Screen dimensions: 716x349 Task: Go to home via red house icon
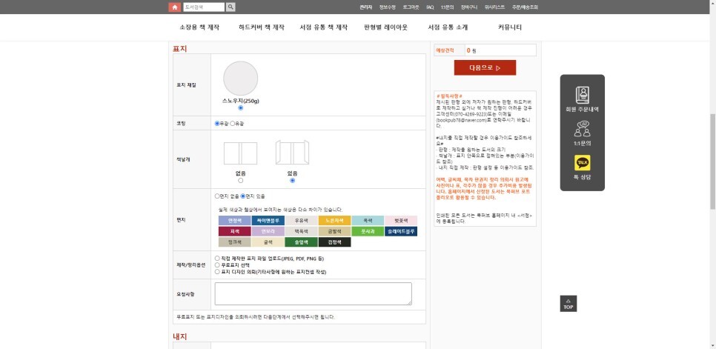(174, 7)
